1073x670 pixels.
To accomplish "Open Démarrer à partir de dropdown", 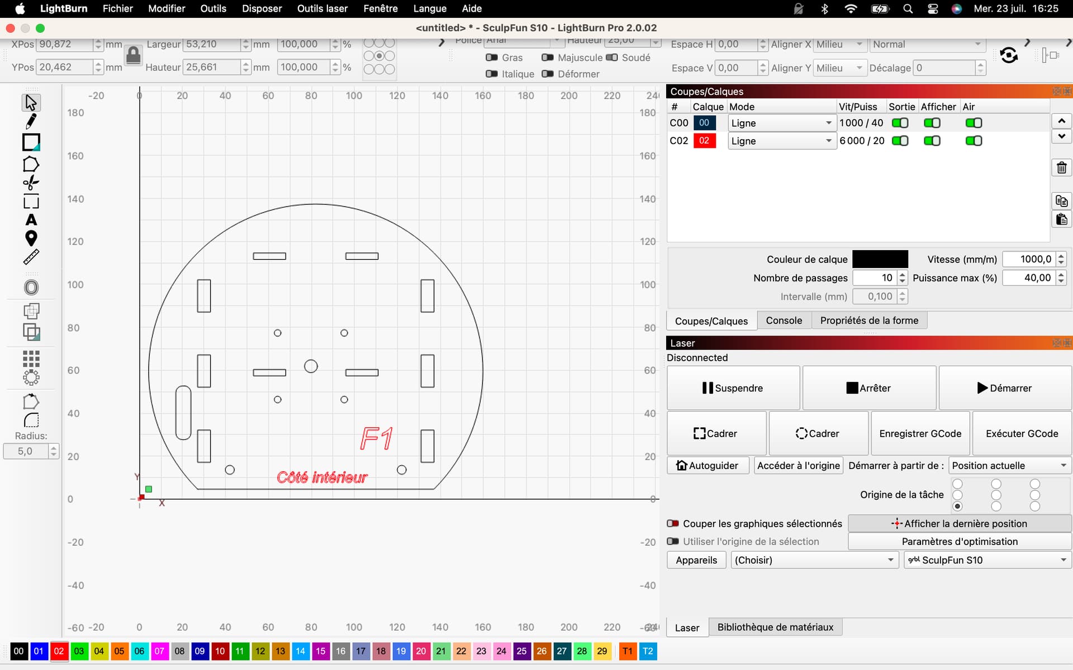I will tap(1009, 466).
